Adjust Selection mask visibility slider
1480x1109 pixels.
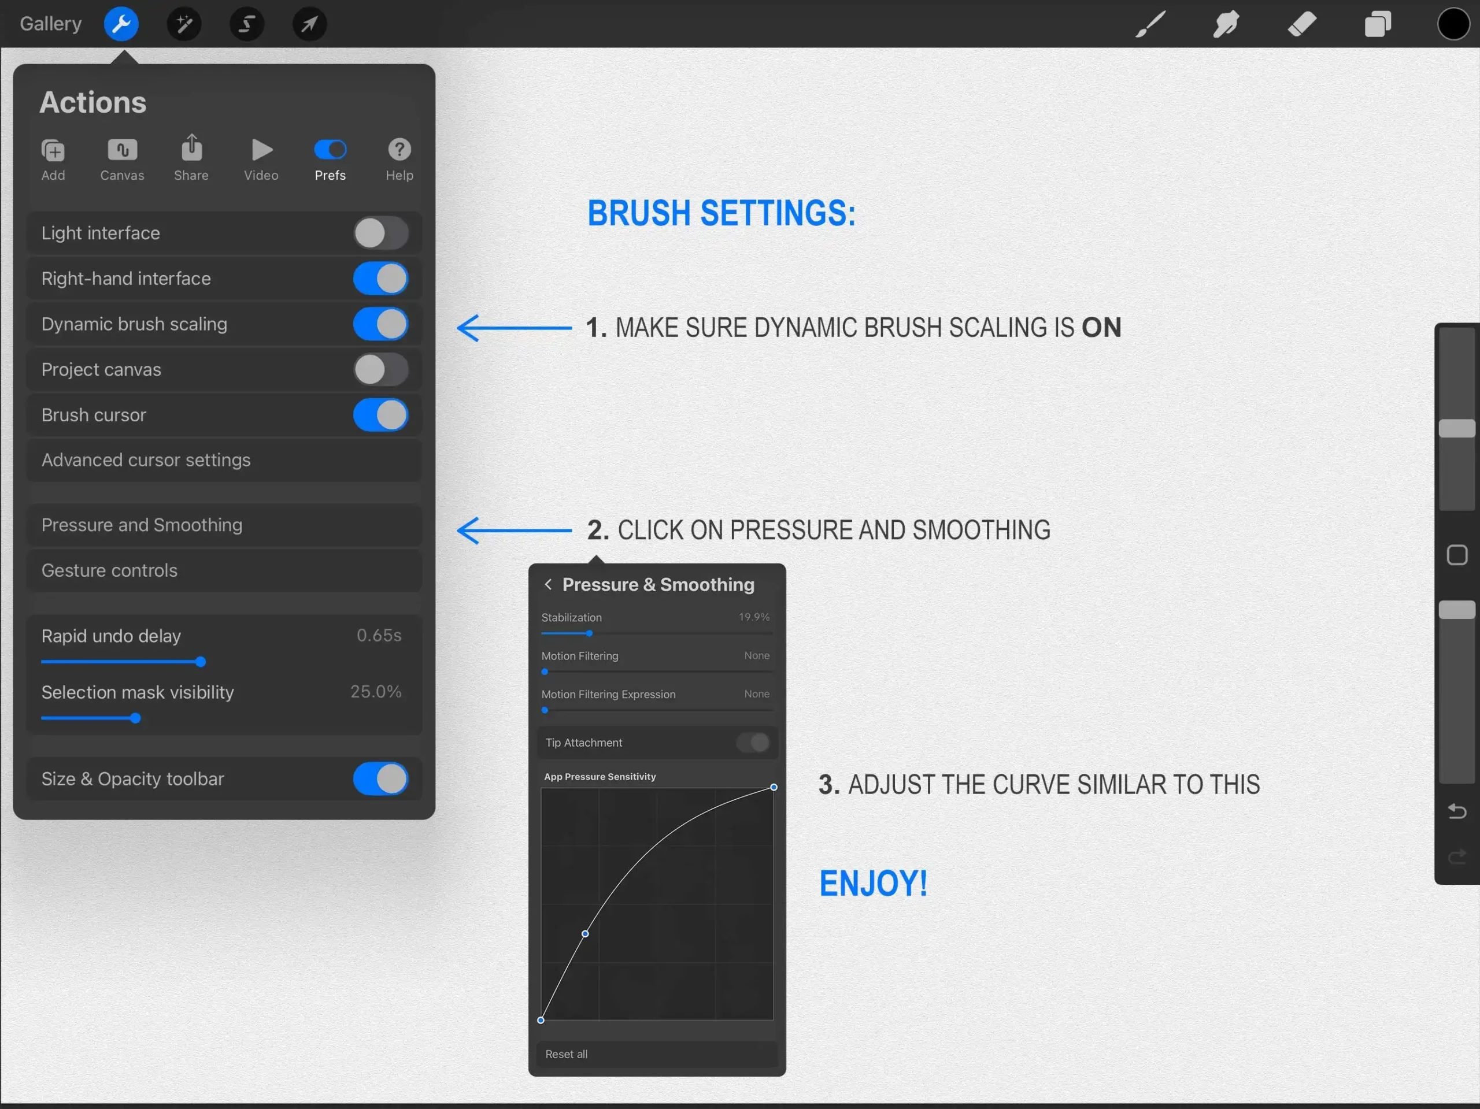point(135,718)
